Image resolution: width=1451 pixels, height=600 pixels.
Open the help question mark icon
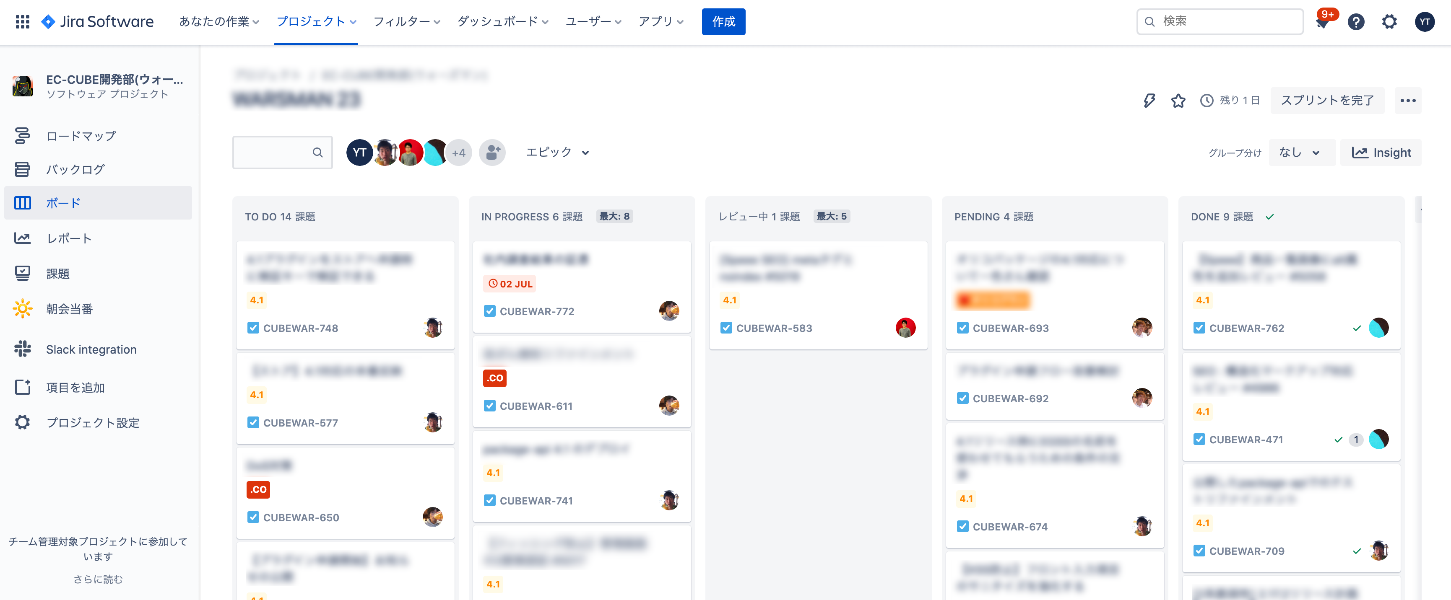click(x=1356, y=22)
